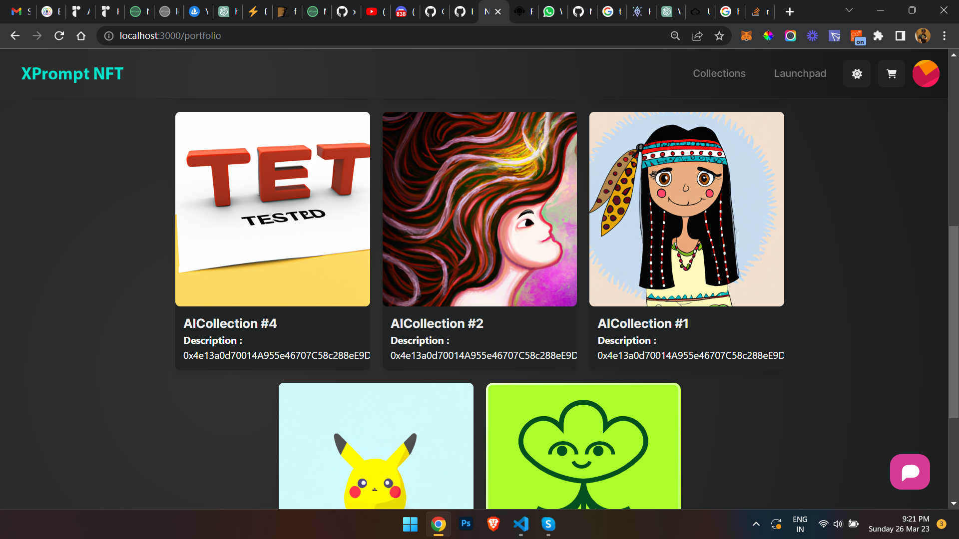This screenshot has height=539, width=959.
Task: Expand the tab search dropdown
Action: 849,10
